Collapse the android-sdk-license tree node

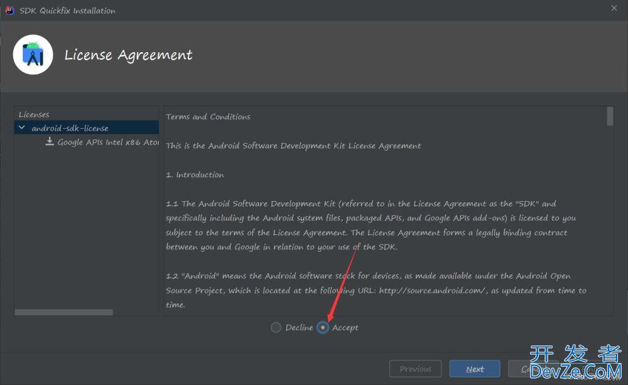click(22, 127)
